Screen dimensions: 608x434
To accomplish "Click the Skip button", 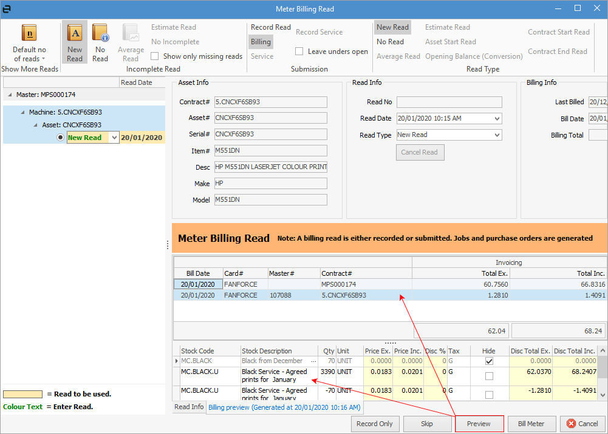I will point(427,424).
